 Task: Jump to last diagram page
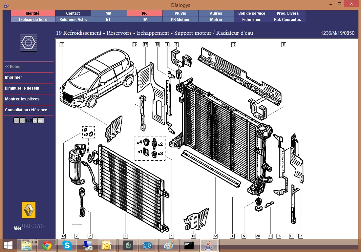(41, 121)
